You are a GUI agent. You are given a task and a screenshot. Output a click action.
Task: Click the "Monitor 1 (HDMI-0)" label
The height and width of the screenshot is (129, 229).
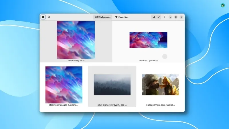(148, 61)
